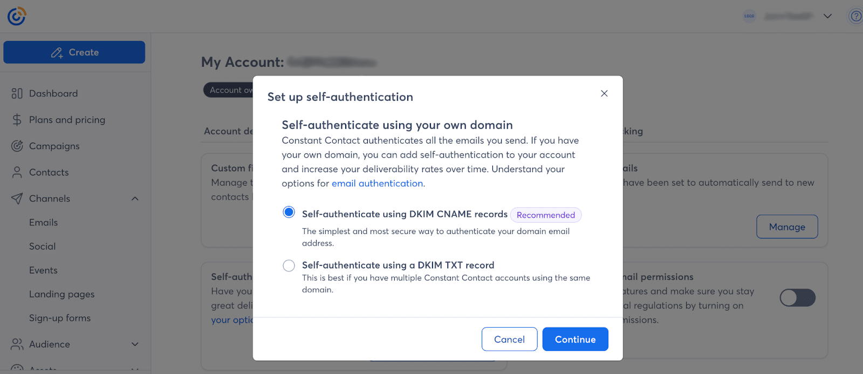
Task: Expand the Audience section chevron
Action: (135, 344)
